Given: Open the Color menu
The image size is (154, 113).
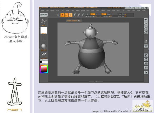Looking at the screenshot, I should tap(47, 10).
